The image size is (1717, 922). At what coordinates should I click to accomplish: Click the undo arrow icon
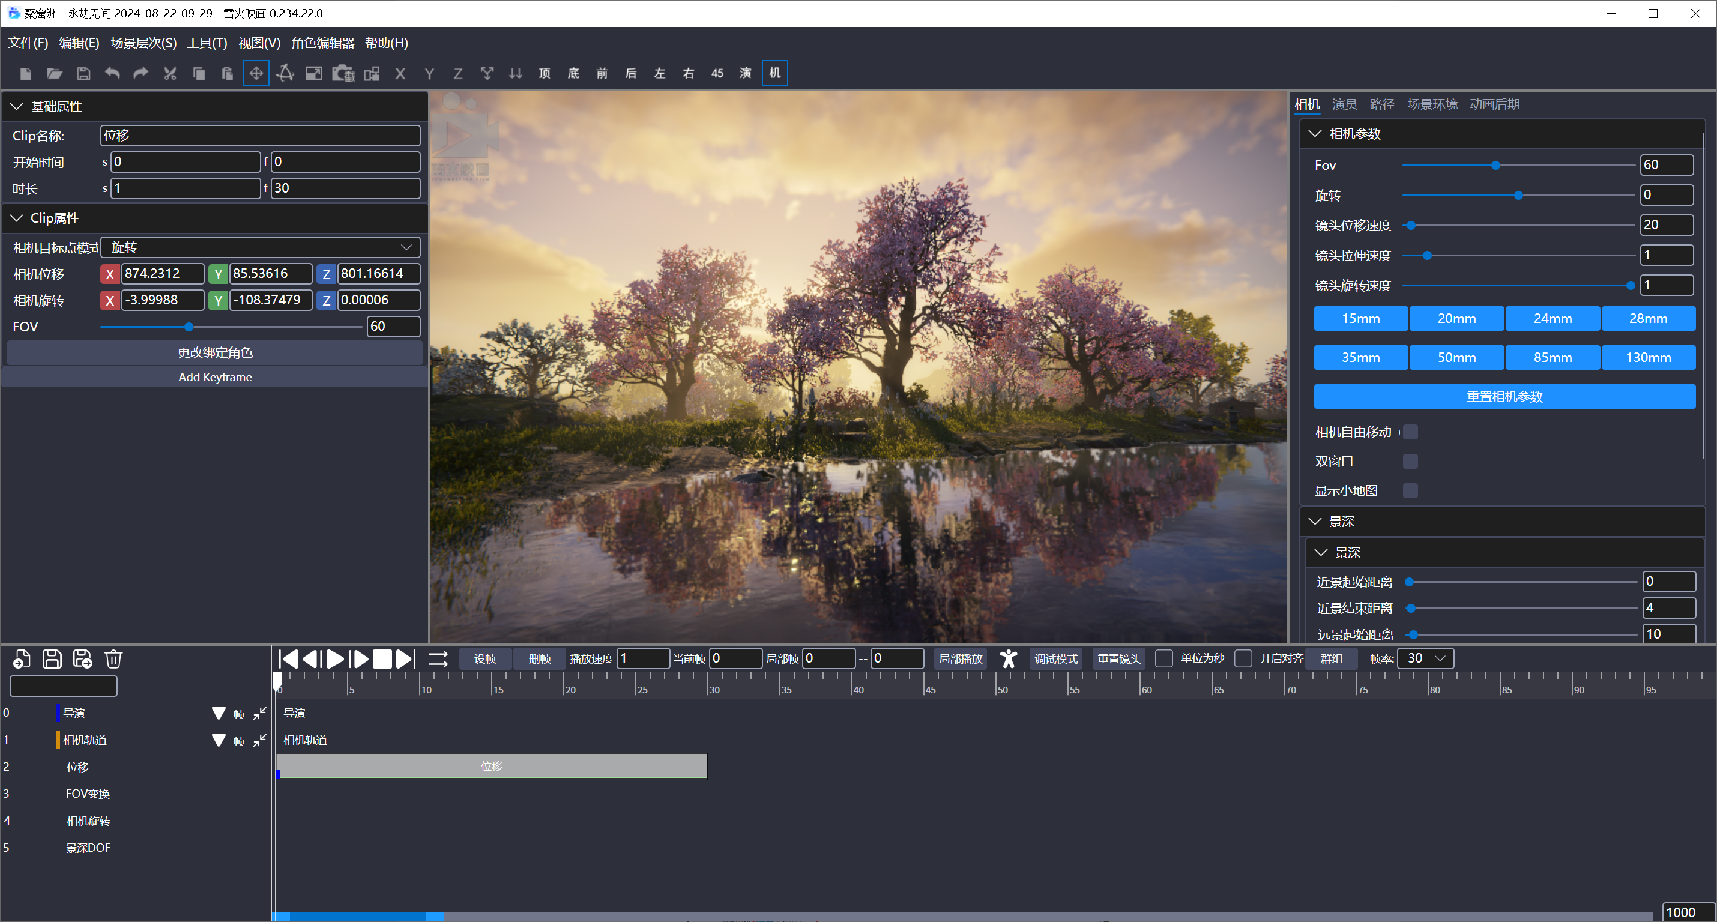point(112,73)
